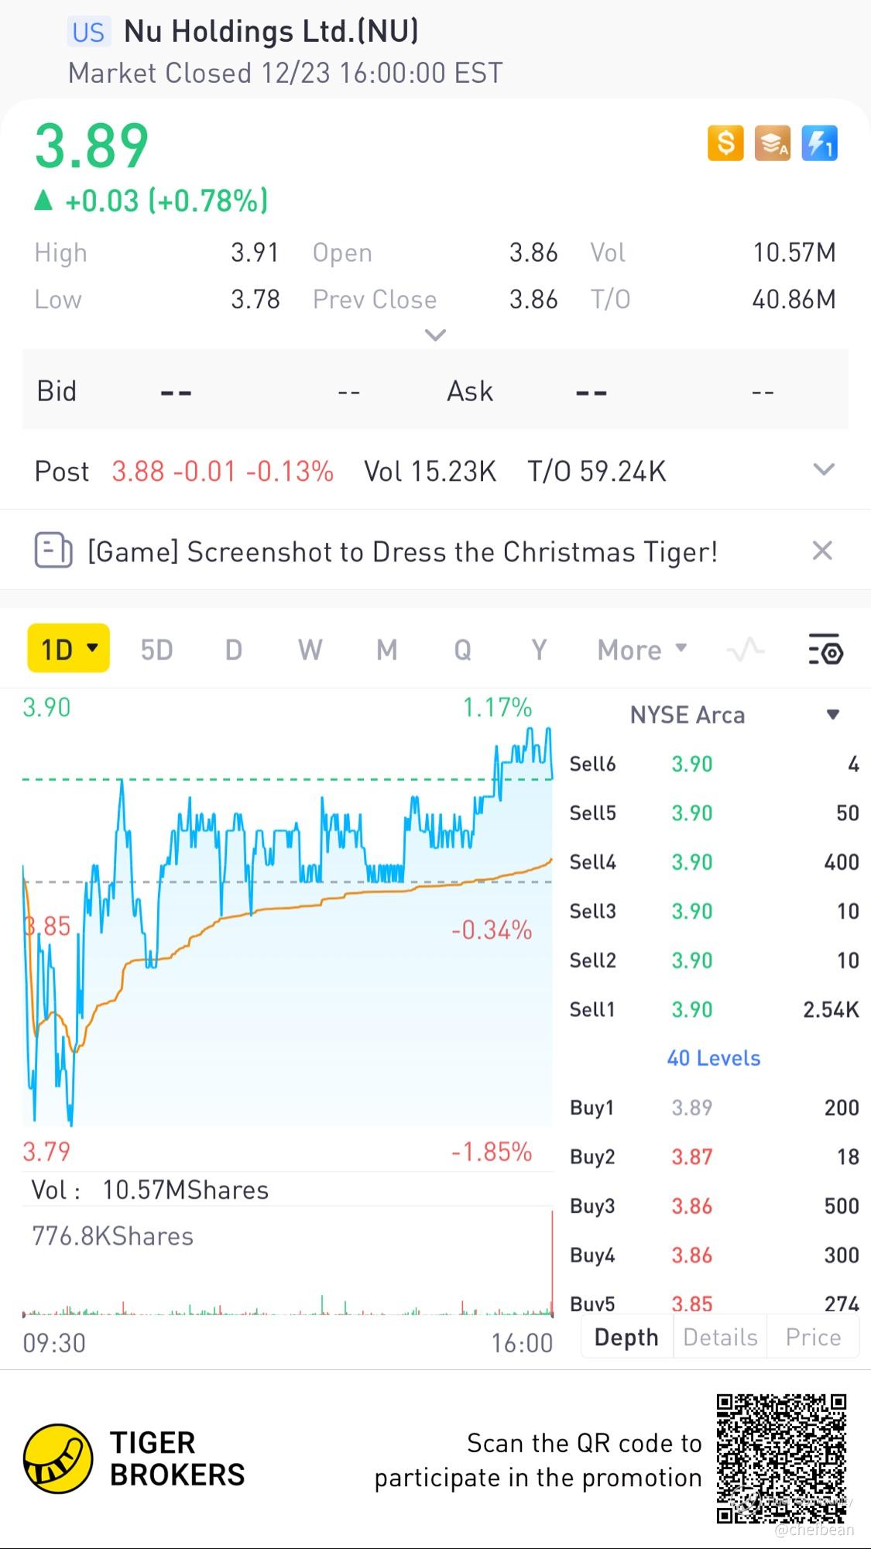Tap the orange dollar sign badge icon
Image resolution: width=871 pixels, height=1549 pixels.
click(x=725, y=143)
